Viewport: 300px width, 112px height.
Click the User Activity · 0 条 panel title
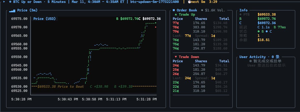[x=259, y=57]
